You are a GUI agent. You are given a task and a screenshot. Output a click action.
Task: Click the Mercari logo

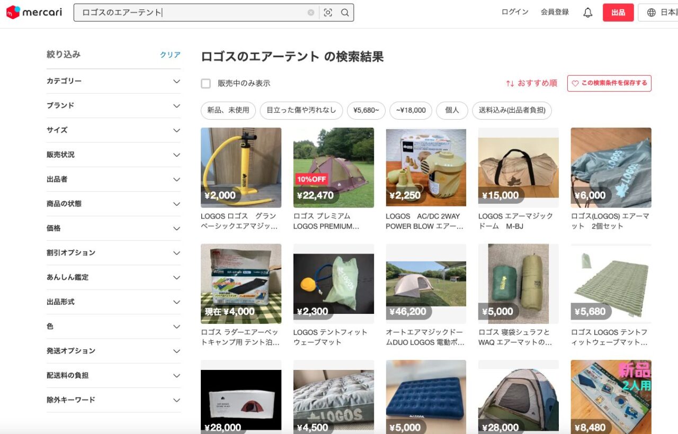pyautogui.click(x=35, y=12)
